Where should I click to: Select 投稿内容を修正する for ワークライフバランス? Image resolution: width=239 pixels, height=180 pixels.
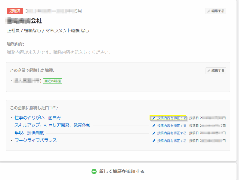coord(171,141)
